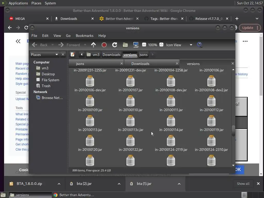Expand the Forward history dropdown arrow

click(x=85, y=45)
